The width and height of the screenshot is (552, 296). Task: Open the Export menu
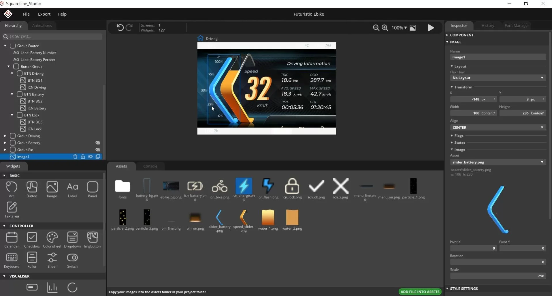[x=44, y=14]
